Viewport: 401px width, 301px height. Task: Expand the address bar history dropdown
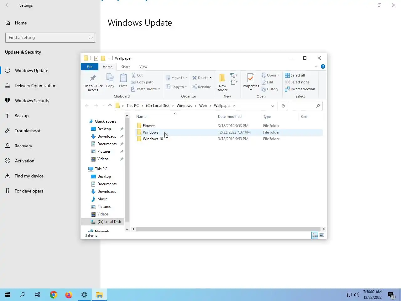(273, 106)
